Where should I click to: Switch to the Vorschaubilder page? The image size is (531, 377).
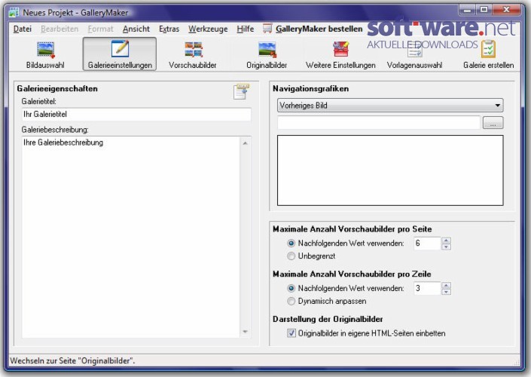point(193,54)
